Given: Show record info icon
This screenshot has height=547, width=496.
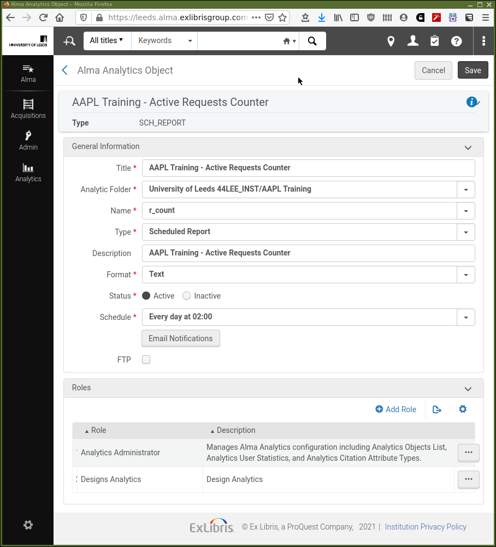Looking at the screenshot, I should [473, 102].
